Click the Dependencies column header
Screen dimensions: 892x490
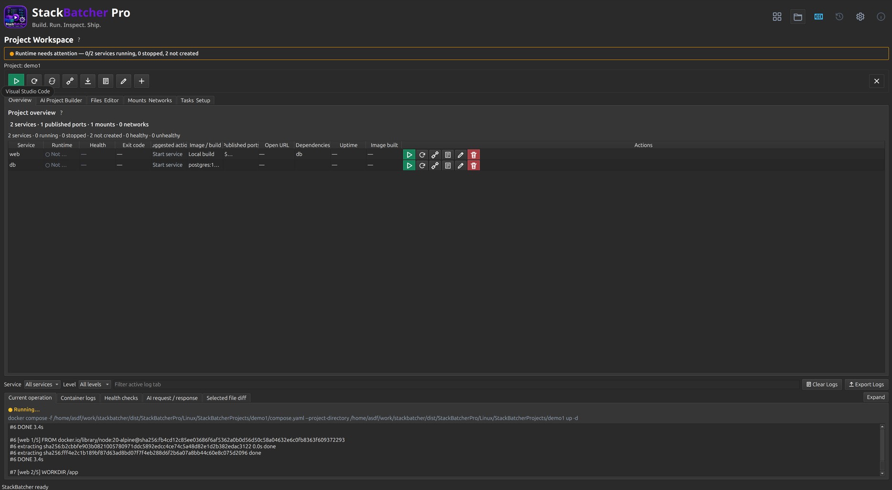point(312,145)
